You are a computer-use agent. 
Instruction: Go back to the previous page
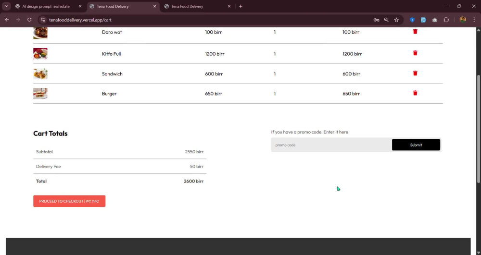coord(7,20)
